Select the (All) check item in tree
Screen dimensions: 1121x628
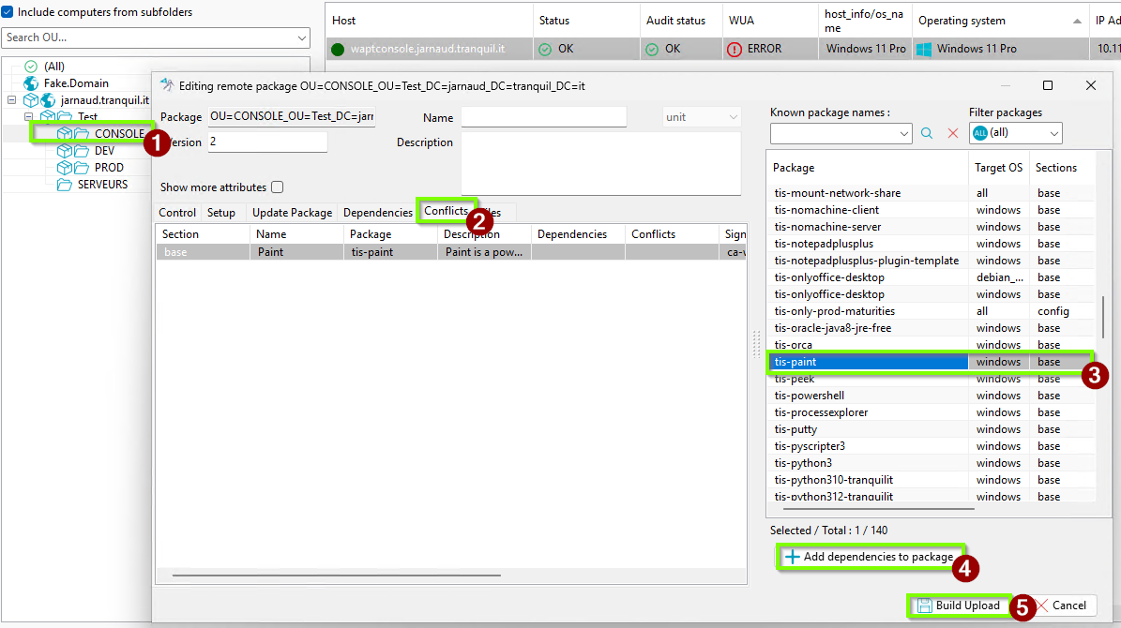(x=31, y=67)
